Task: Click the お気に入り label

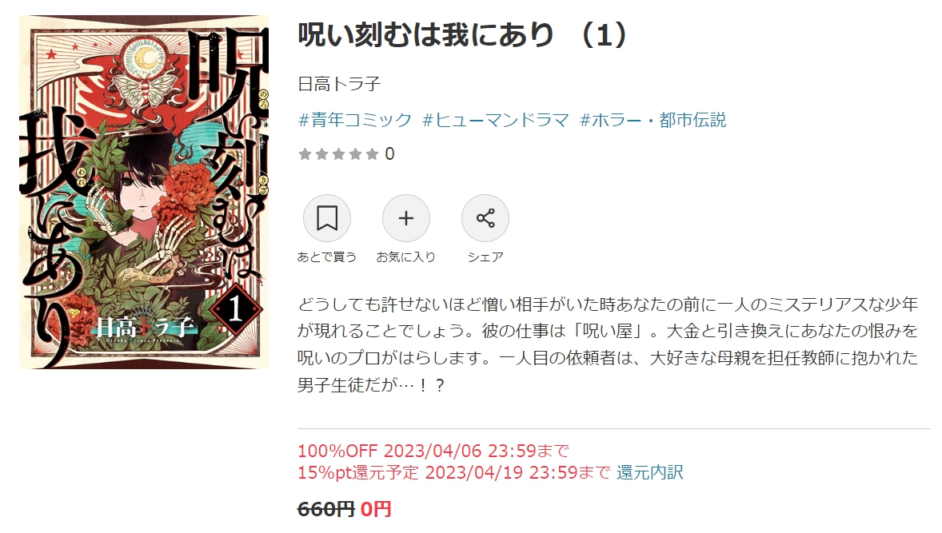Action: (406, 257)
